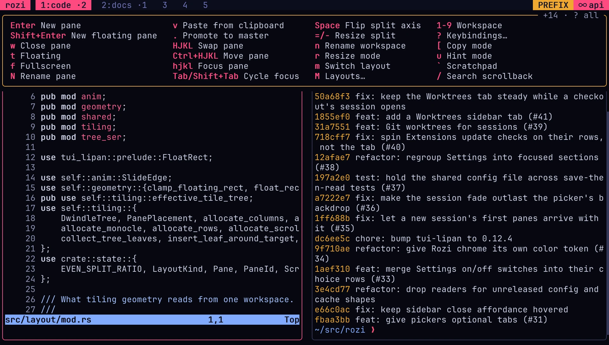
Task: Pick the 'Flip split axis' binding
Action: pyautogui.click(x=368, y=25)
